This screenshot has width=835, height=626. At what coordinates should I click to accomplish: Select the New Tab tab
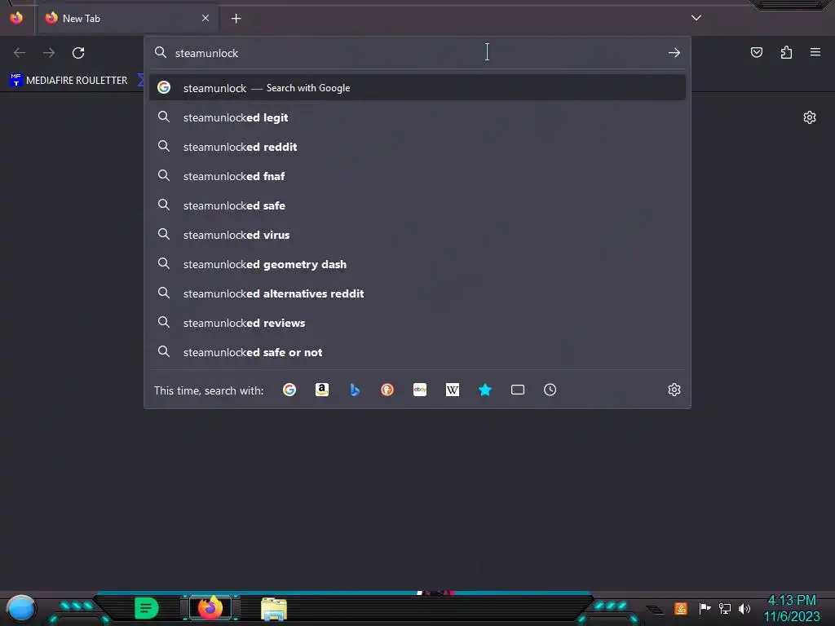[x=128, y=18]
